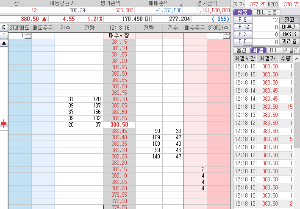This screenshot has width=300, height=209.
Task: Click the up-arrow button below C
Action: click(4, 35)
